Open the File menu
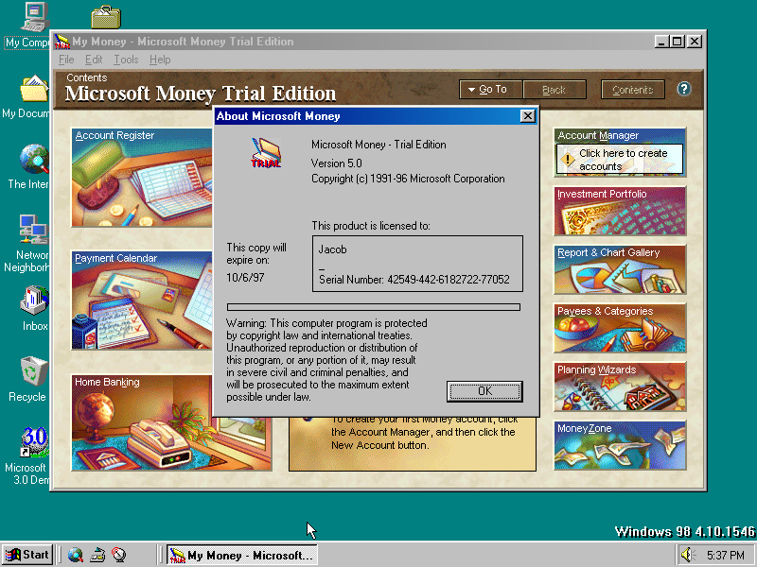This screenshot has height=567, width=757. [66, 60]
